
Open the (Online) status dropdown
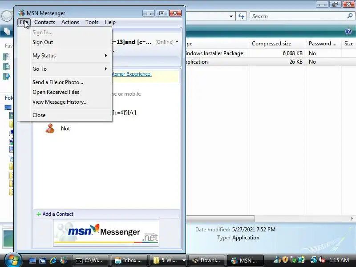click(x=166, y=42)
